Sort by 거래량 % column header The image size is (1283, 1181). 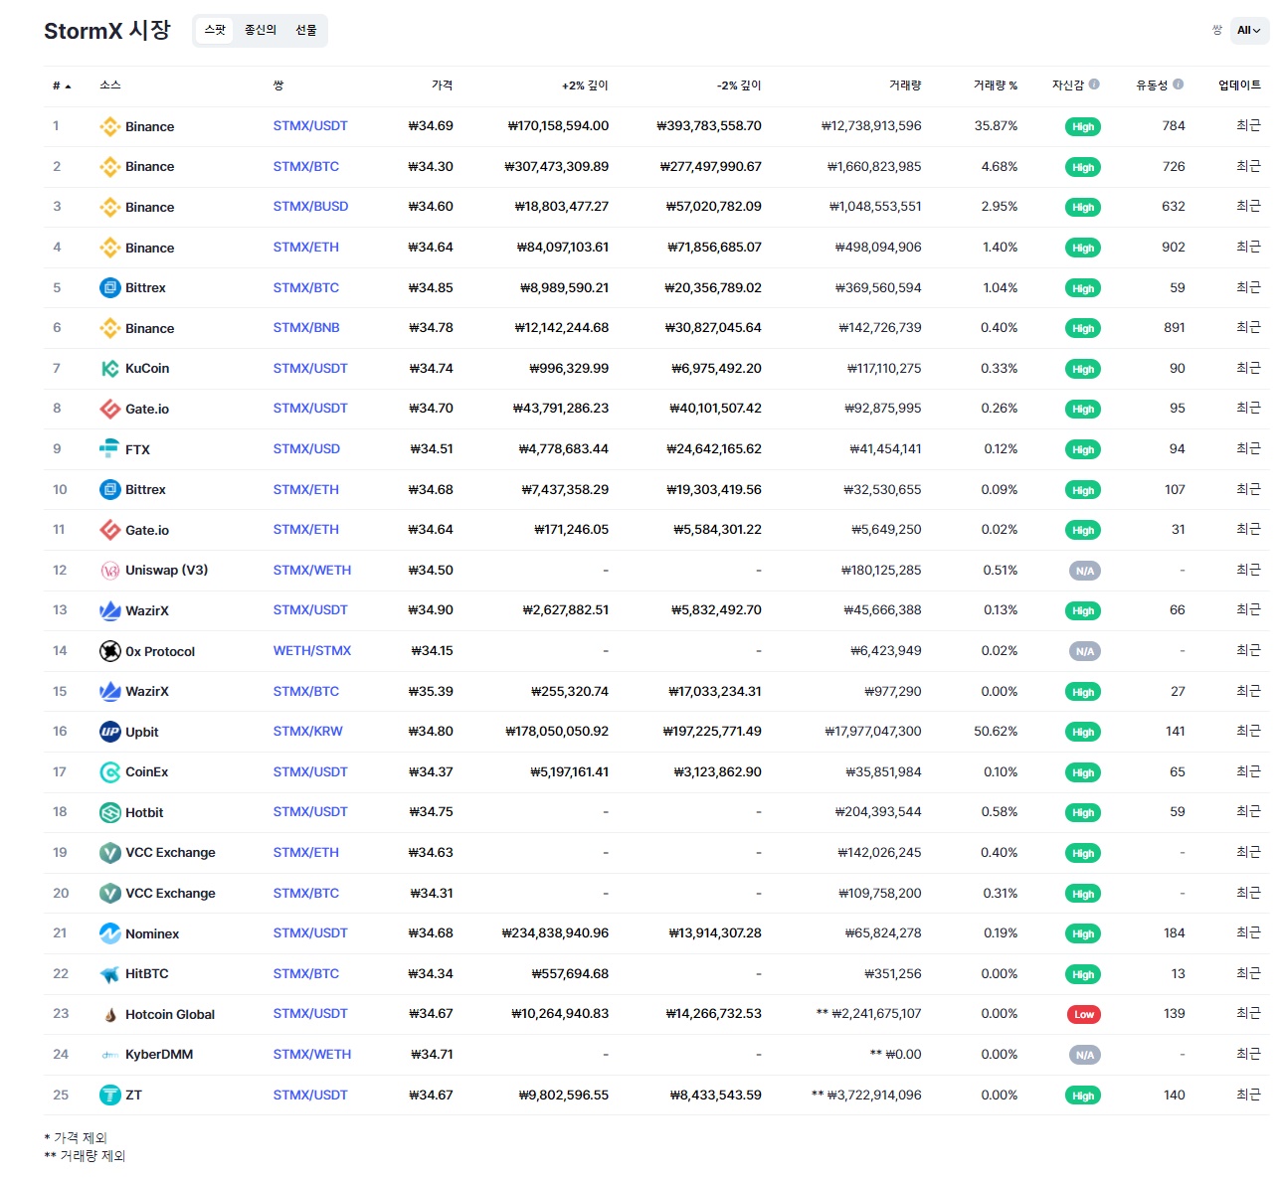(995, 85)
